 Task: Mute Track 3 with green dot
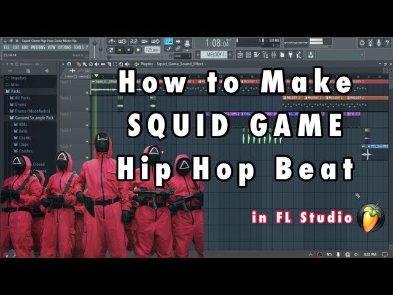tap(87, 125)
